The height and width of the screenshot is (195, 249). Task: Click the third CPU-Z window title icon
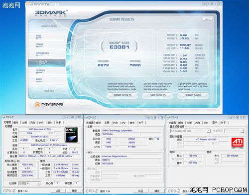[x=168, y=117]
